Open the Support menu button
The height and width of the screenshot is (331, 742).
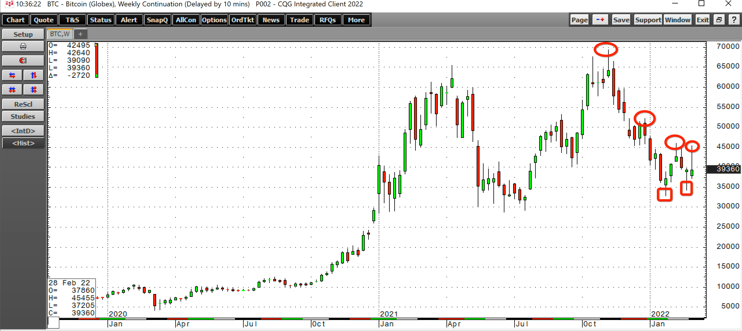tap(648, 20)
